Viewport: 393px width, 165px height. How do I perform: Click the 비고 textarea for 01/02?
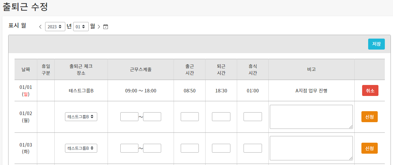(311, 117)
